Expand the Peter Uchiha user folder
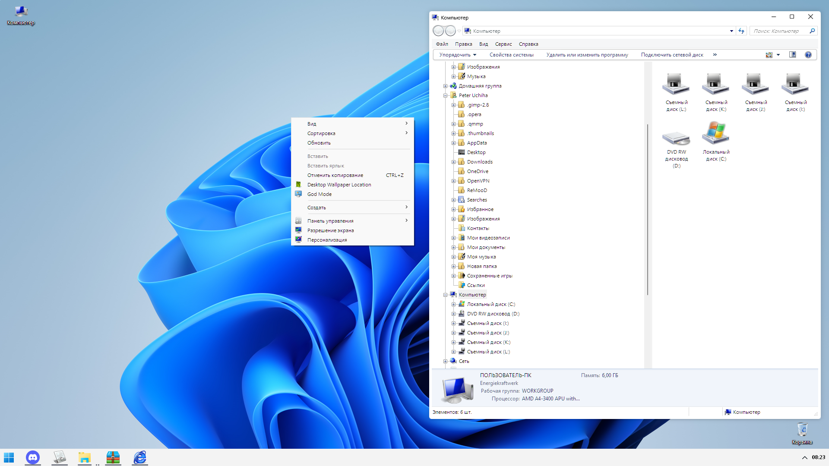 446,95
